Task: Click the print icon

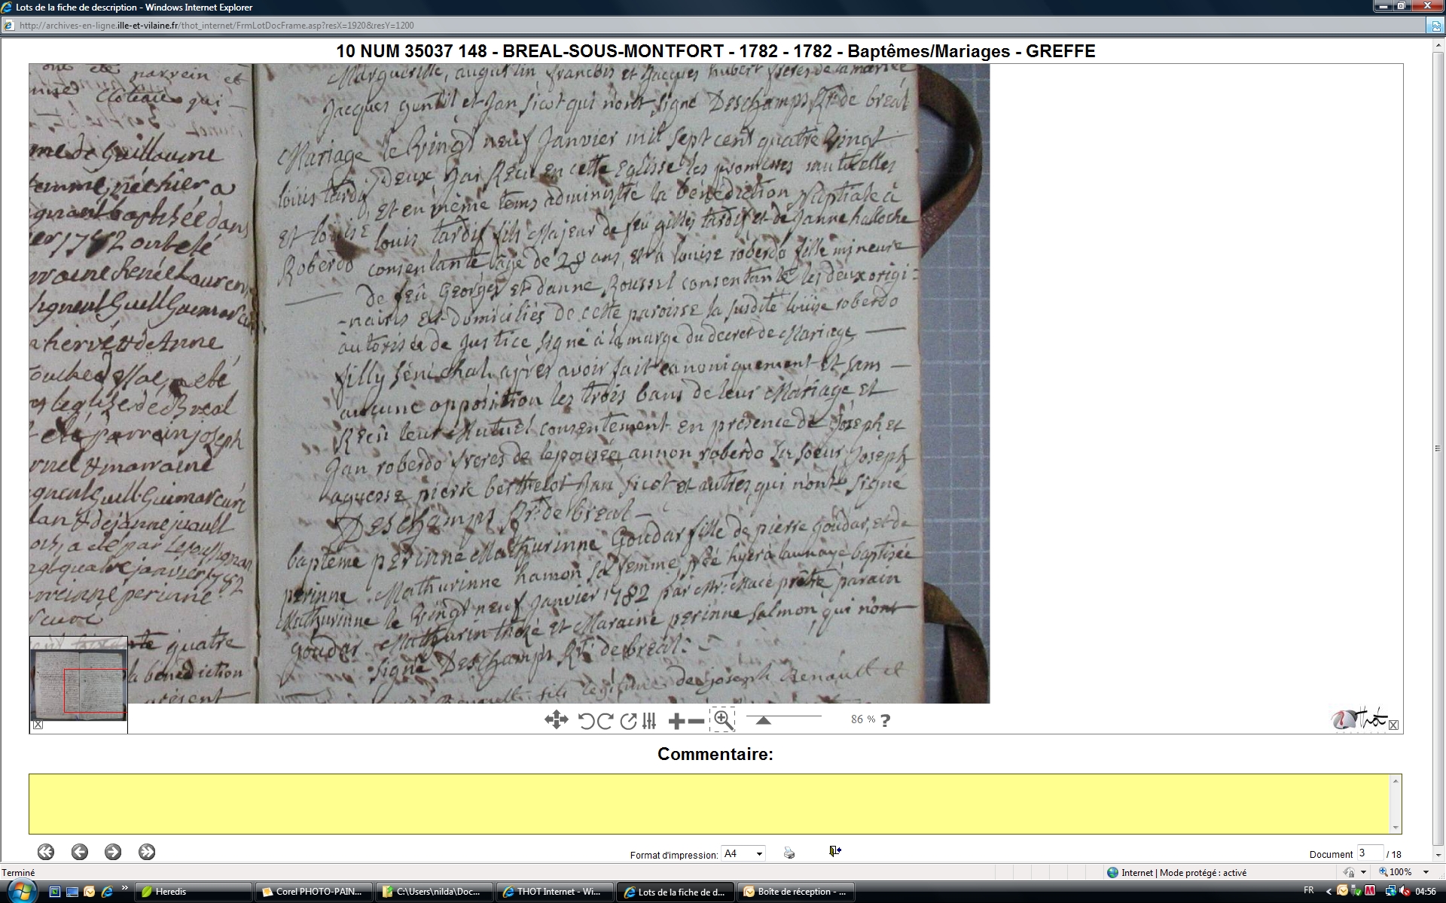Action: tap(789, 853)
